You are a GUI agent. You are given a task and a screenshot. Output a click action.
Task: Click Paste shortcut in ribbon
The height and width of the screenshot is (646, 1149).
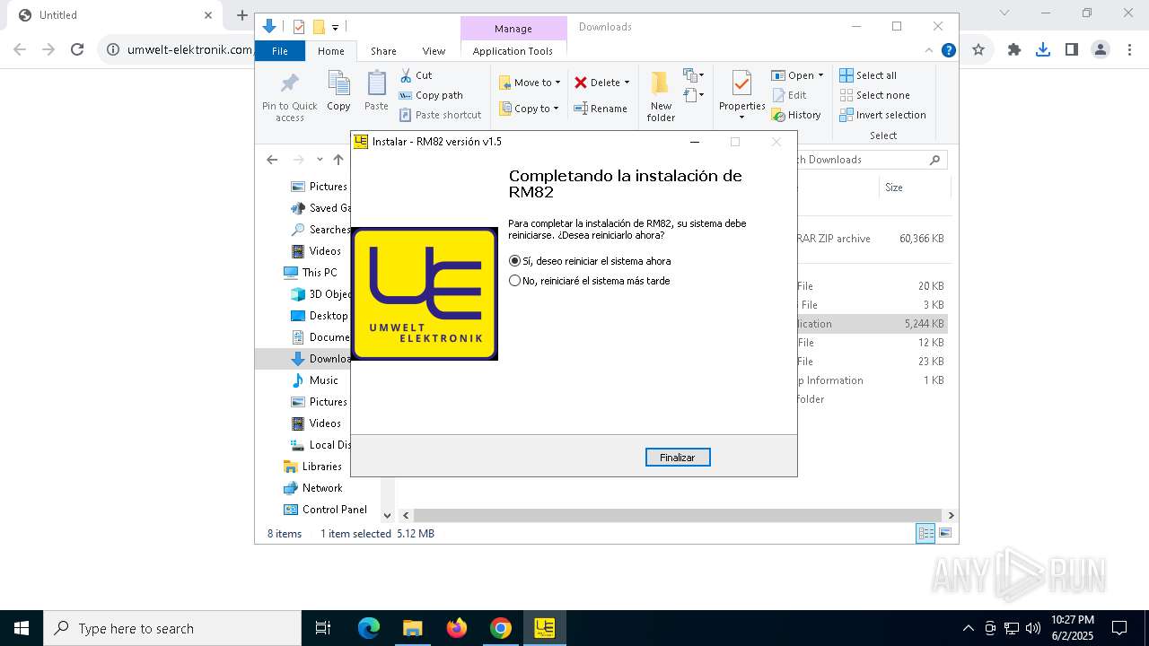click(440, 115)
